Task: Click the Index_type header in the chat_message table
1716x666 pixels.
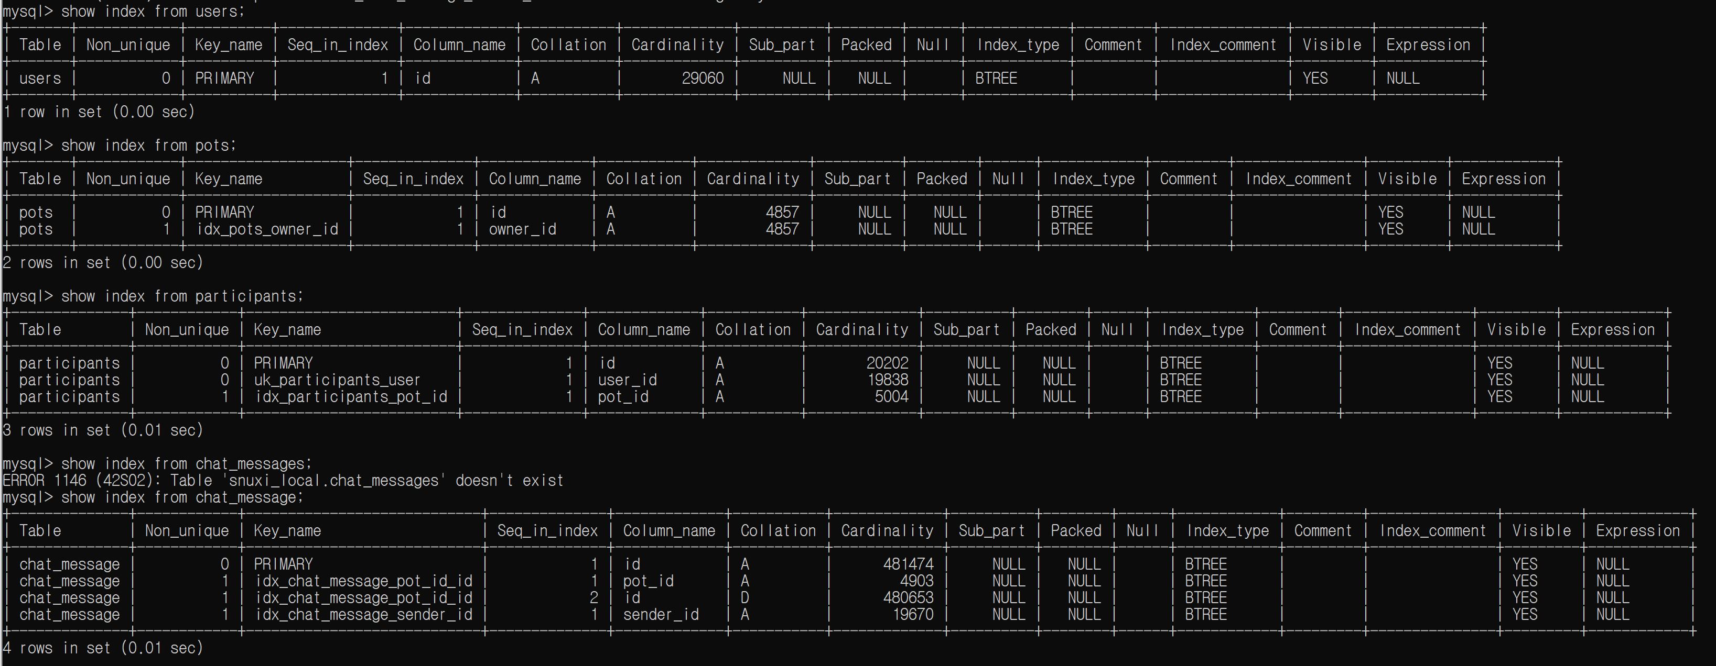Action: pyautogui.click(x=1227, y=531)
